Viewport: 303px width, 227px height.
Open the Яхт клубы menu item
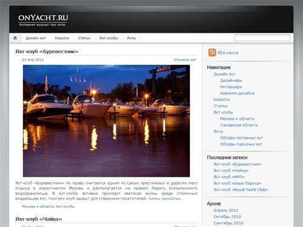click(108, 38)
